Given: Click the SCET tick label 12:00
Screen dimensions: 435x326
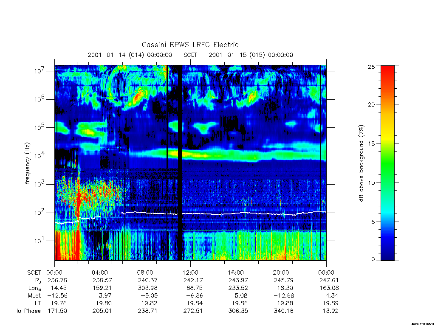Looking at the screenshot, I should pyautogui.click(x=190, y=273).
